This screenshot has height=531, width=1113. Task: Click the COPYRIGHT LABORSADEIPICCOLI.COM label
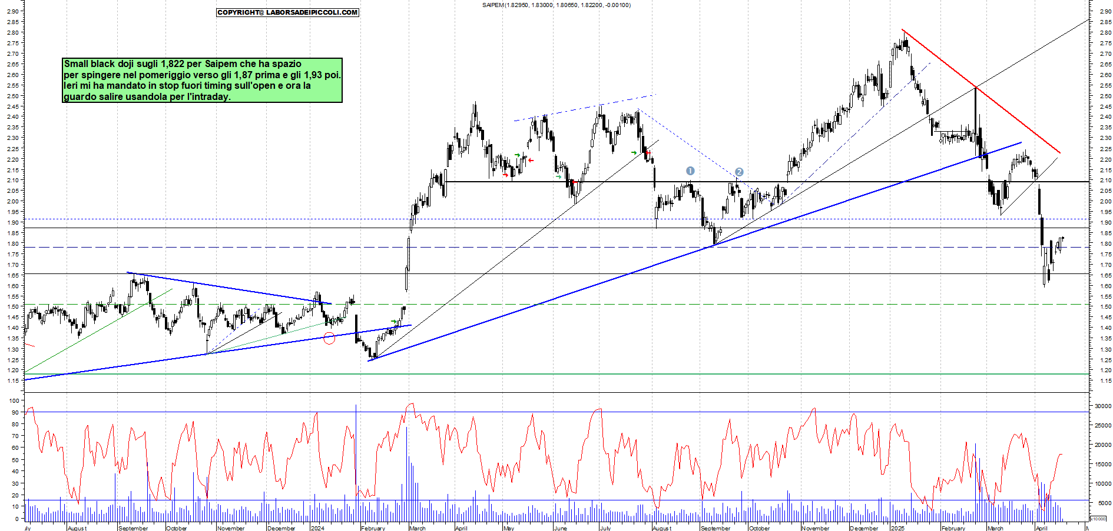287,12
